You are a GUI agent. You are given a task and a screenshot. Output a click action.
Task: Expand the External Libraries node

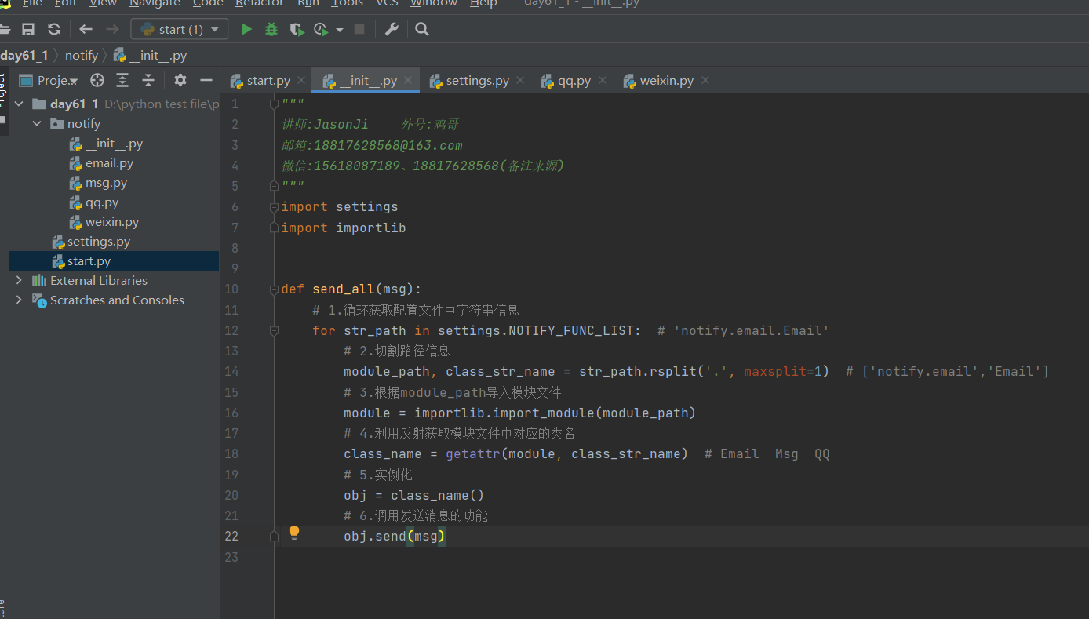(x=19, y=280)
